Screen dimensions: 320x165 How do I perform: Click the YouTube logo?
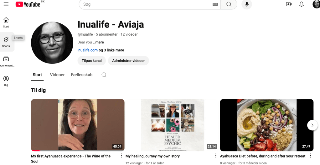point(28,4)
